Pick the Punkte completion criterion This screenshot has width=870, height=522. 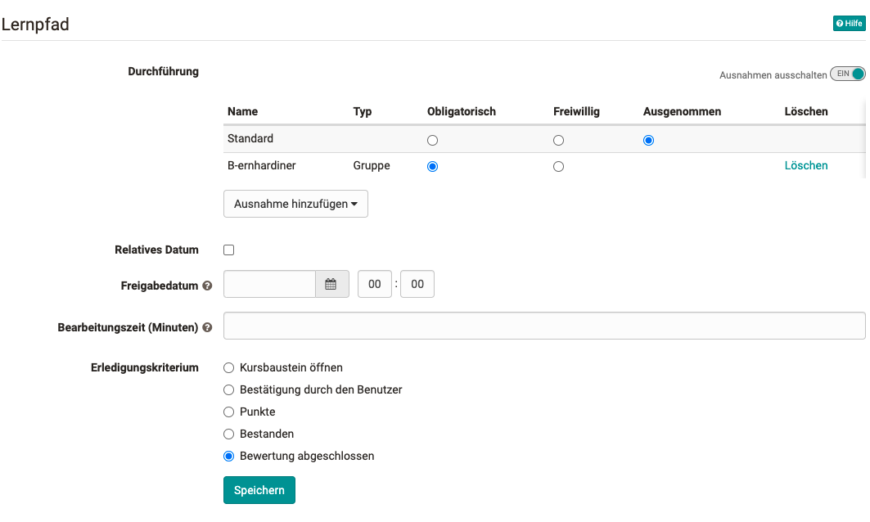pos(229,412)
